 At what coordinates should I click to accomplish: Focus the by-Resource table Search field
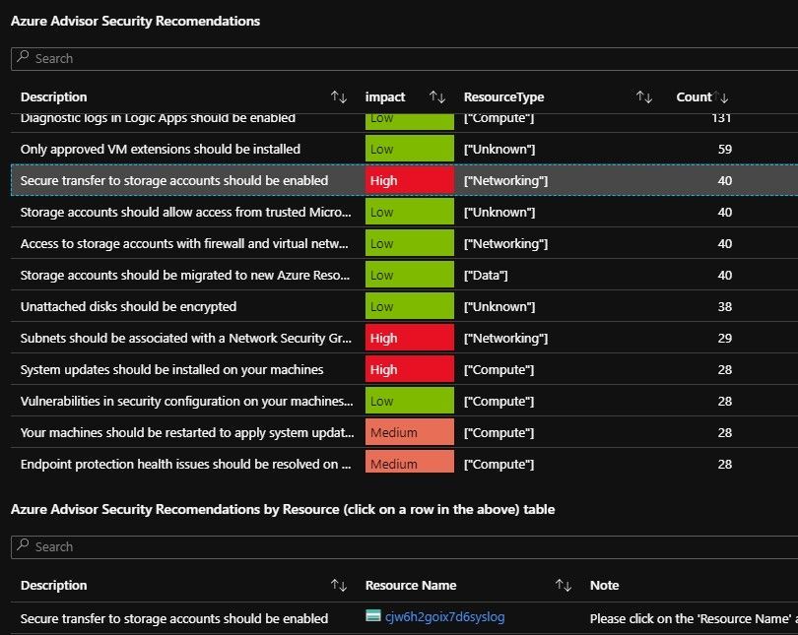[x=405, y=547]
